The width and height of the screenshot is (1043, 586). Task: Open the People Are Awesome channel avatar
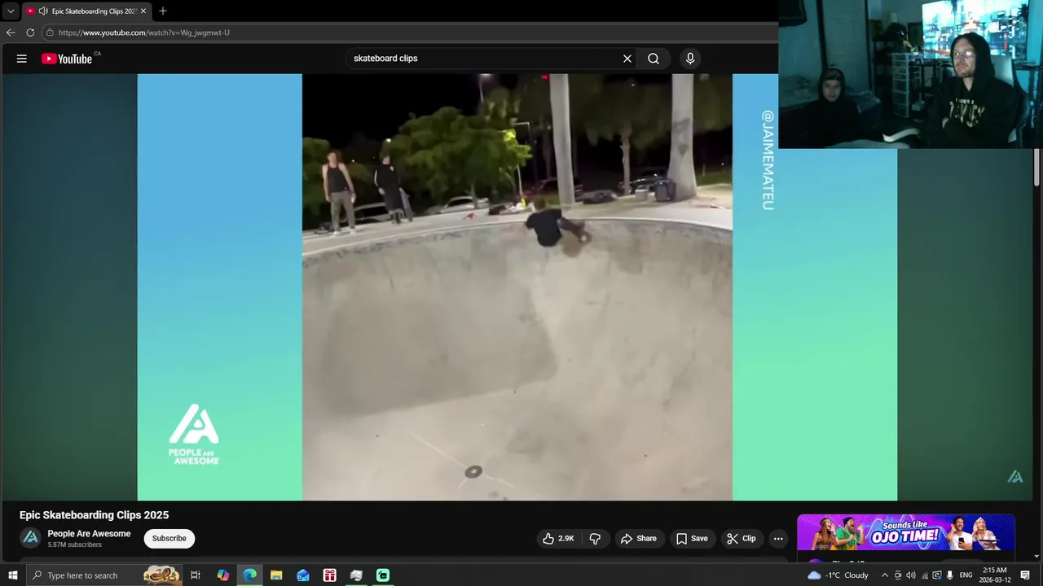click(x=31, y=538)
